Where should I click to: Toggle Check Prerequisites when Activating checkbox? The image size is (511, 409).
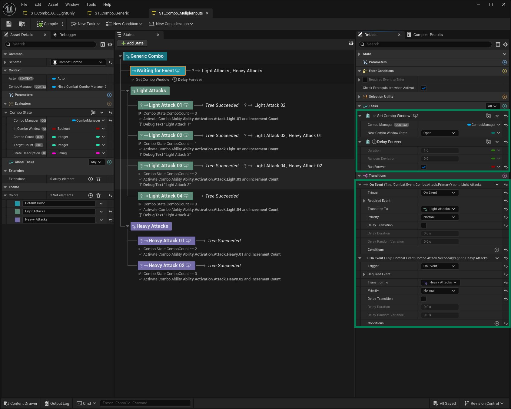[x=424, y=88]
